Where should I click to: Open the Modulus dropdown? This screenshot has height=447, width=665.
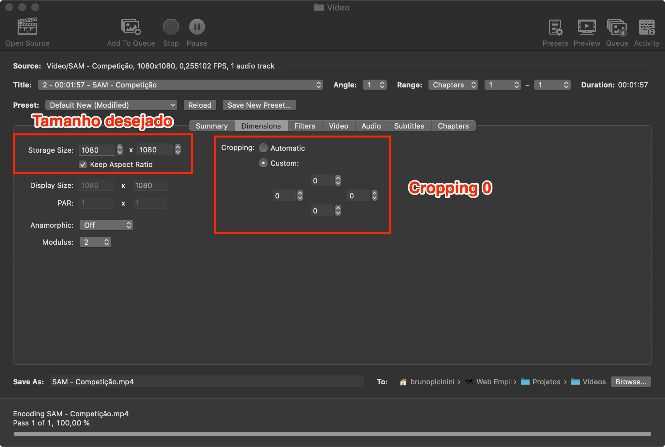click(x=95, y=242)
